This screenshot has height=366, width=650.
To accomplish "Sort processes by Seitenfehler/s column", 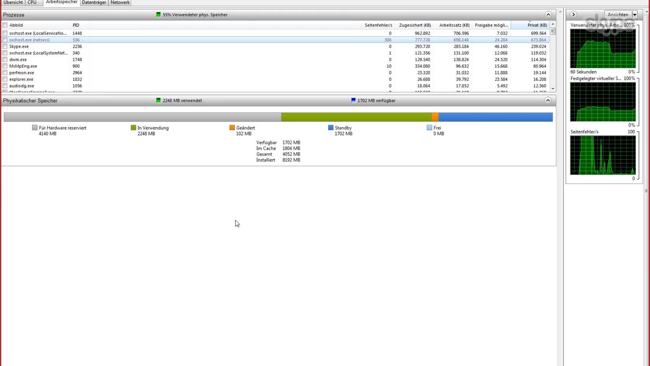I will pos(378,25).
